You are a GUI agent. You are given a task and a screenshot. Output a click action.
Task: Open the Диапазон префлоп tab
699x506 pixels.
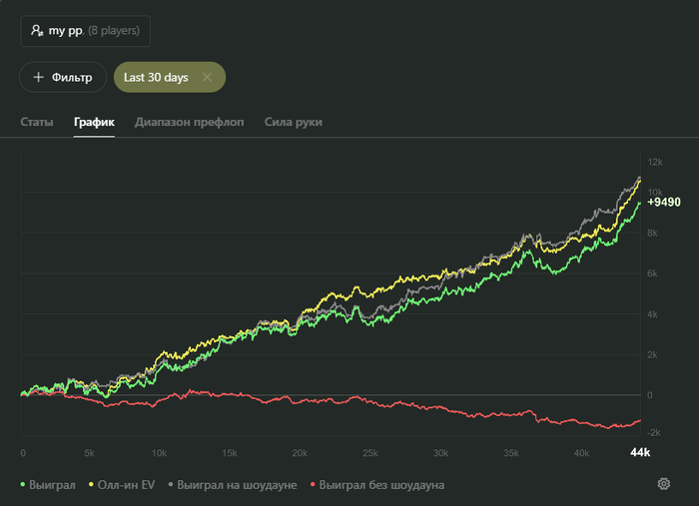(x=190, y=122)
